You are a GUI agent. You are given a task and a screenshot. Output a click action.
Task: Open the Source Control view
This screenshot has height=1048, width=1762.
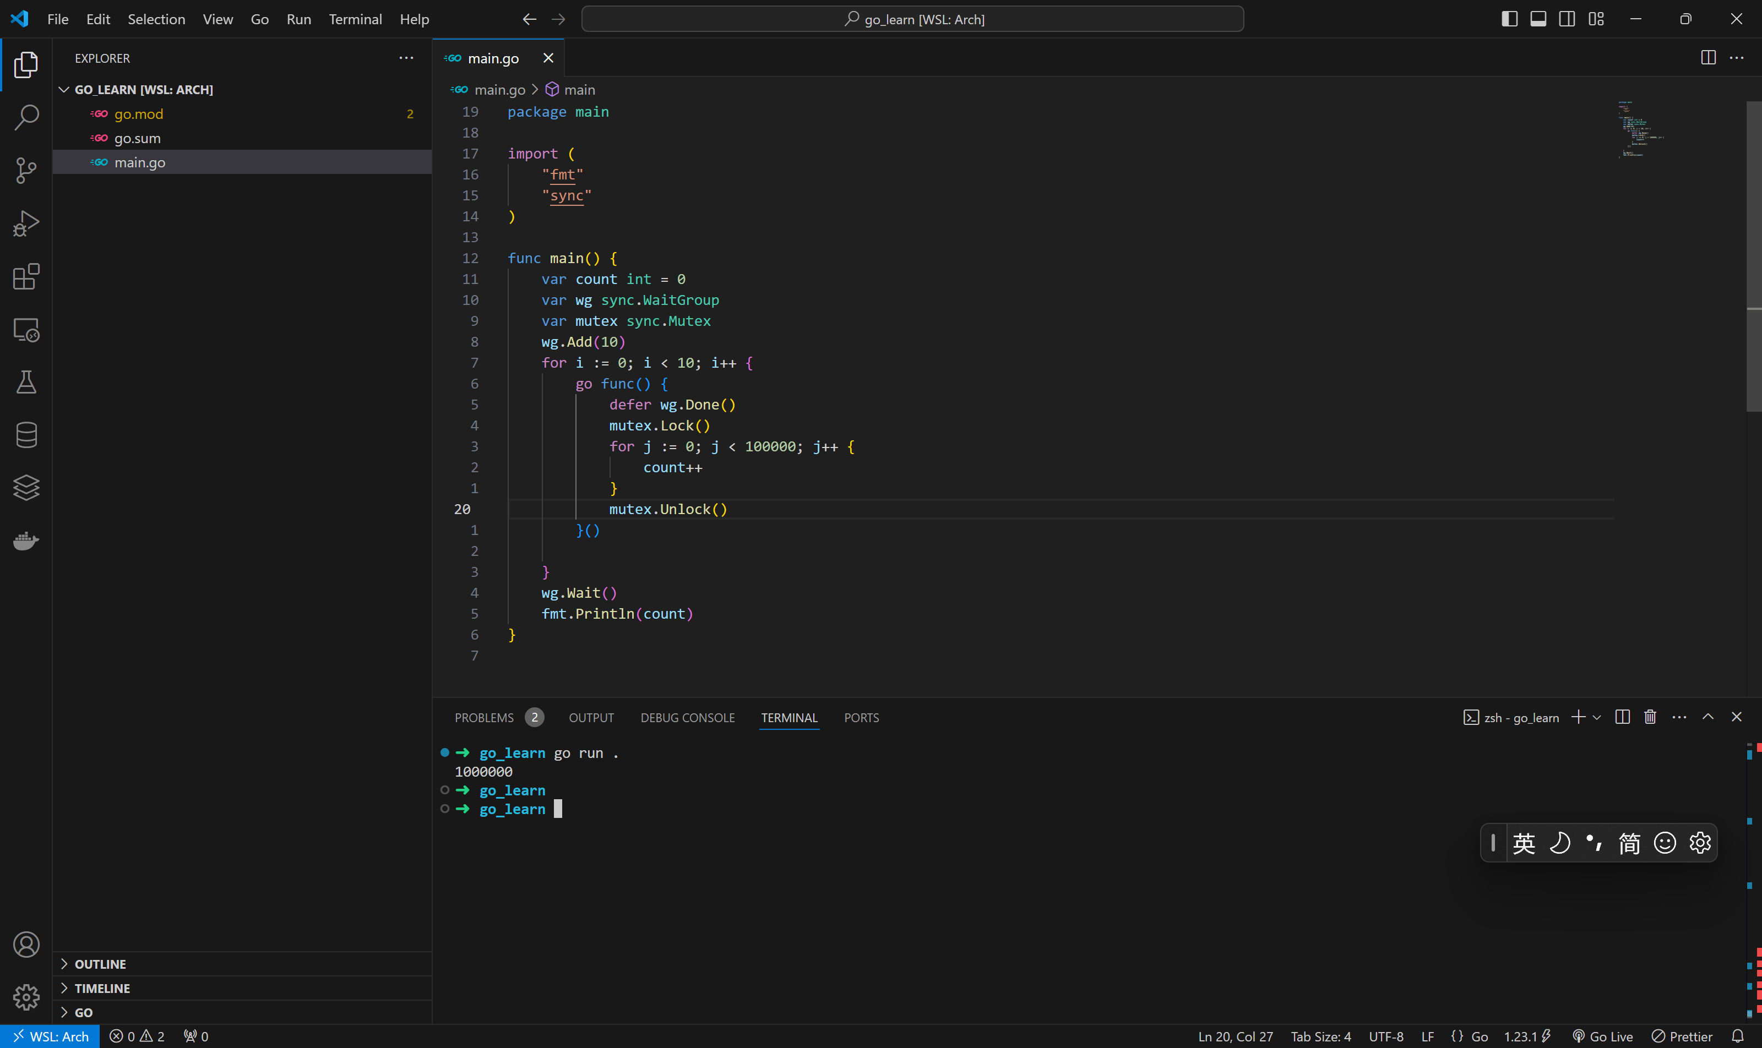click(x=26, y=170)
